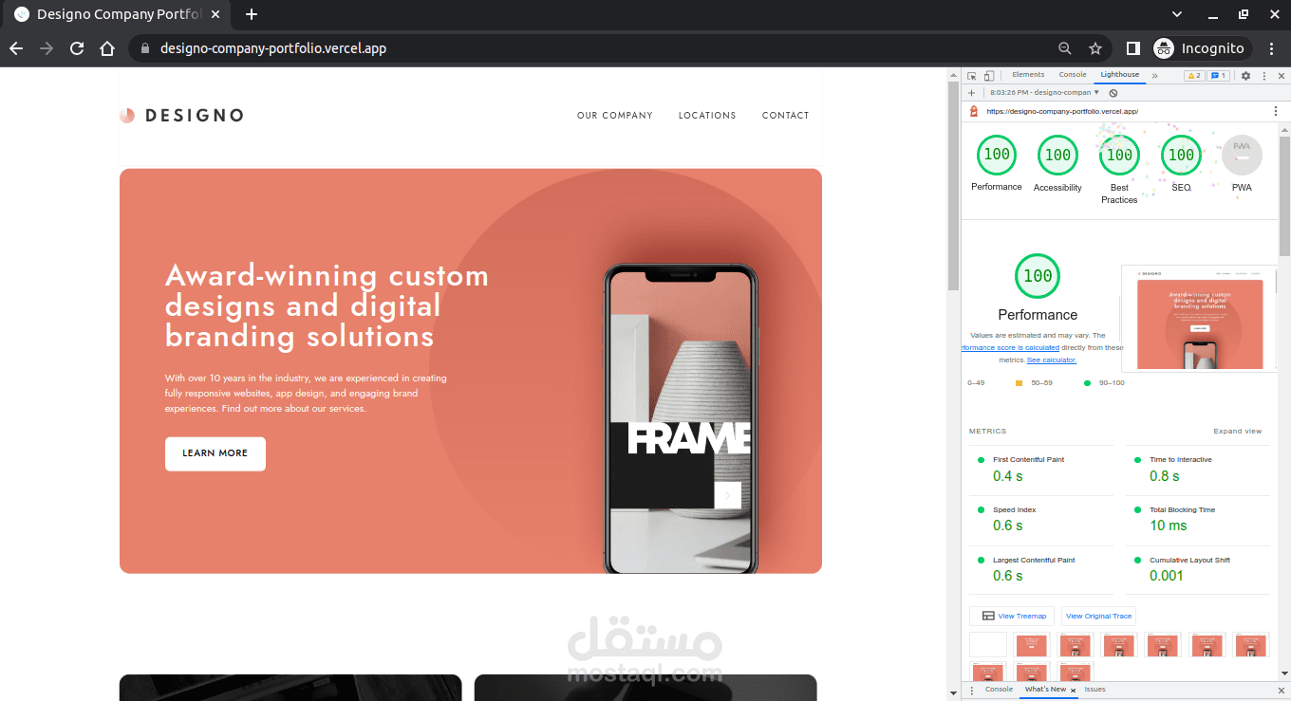Click the DESIGNO logo on the webpage
The height and width of the screenshot is (701, 1291).
(x=181, y=116)
